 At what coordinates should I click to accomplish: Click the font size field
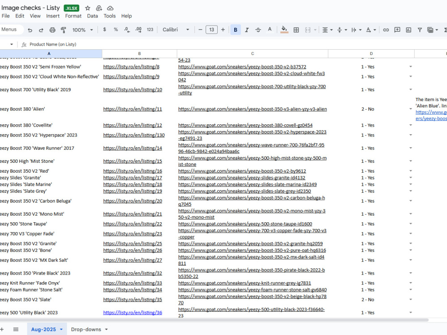[211, 30]
